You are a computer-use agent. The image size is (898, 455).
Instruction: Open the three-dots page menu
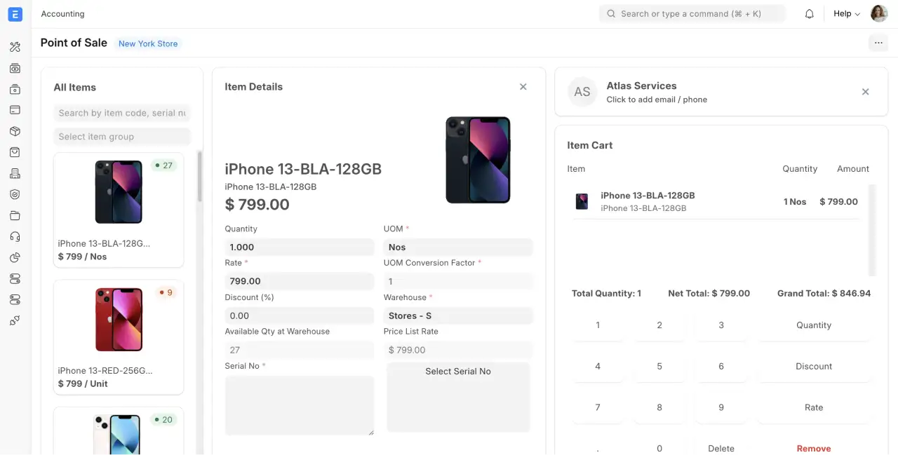(878, 43)
